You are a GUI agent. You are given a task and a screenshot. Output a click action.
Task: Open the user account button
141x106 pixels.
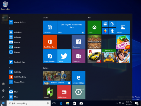(x=3, y=84)
